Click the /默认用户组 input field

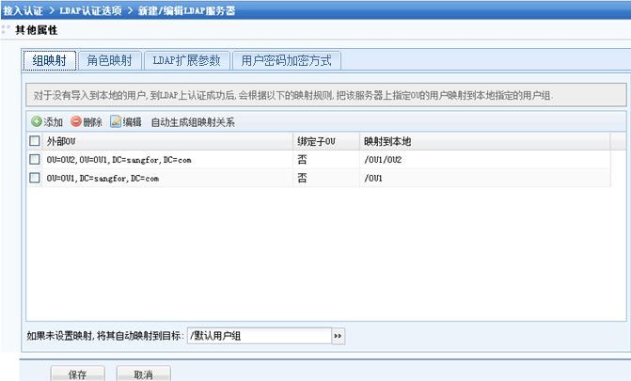(259, 335)
